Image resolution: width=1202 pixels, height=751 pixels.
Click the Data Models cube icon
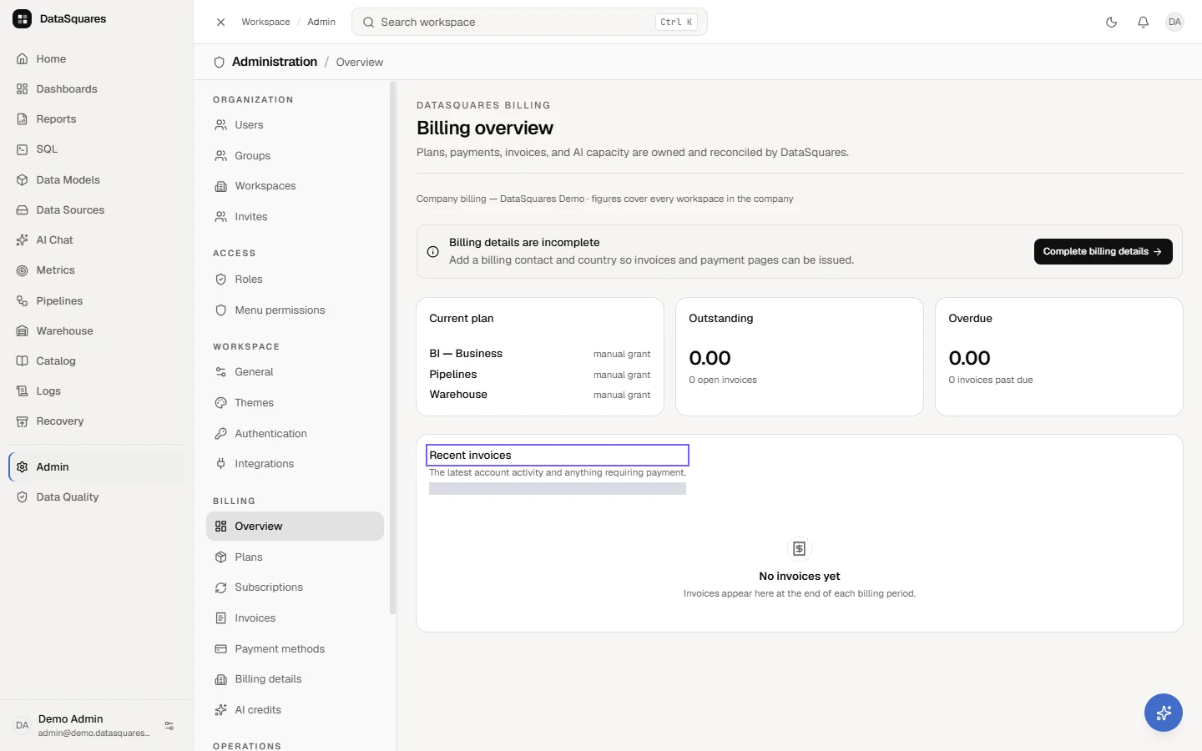click(23, 180)
